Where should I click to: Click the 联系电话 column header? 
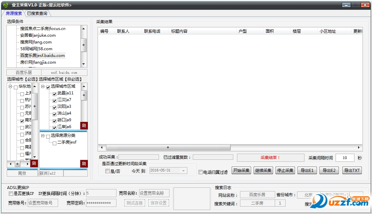[155, 31]
